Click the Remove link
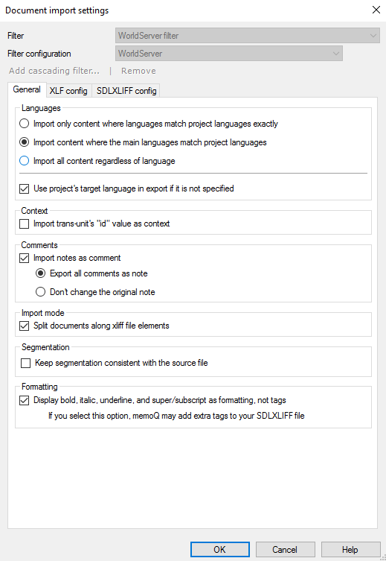The height and width of the screenshot is (561, 386). coord(138,71)
